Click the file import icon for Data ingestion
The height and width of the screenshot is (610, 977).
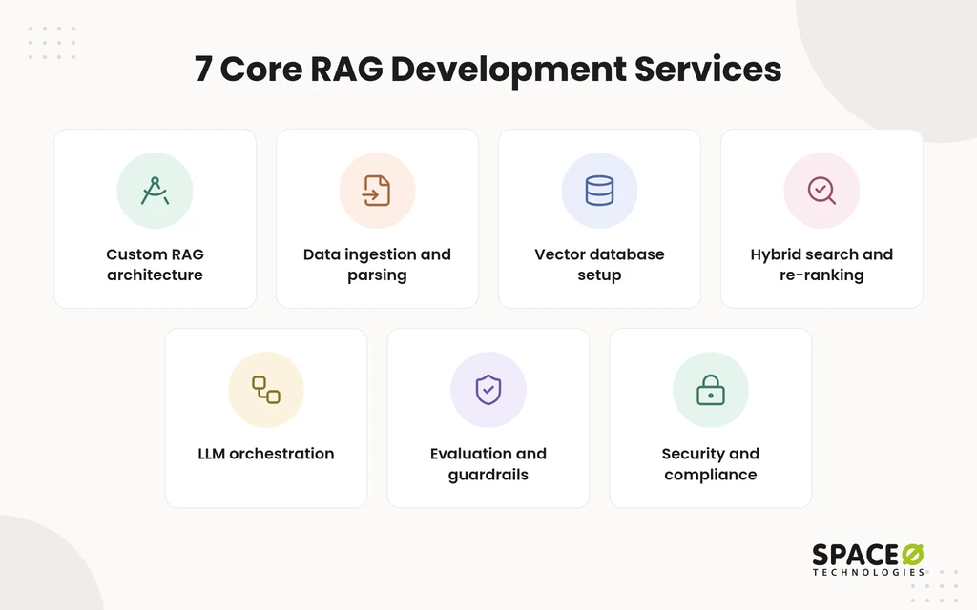(x=377, y=191)
